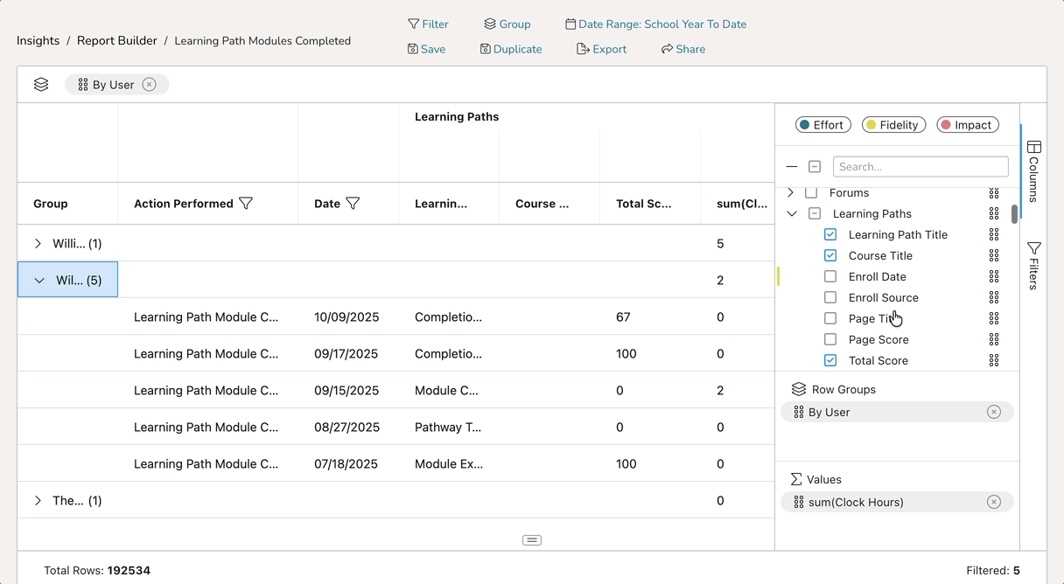Open Report Builder breadcrumb link
Viewport: 1064px width, 584px height.
[x=117, y=40]
